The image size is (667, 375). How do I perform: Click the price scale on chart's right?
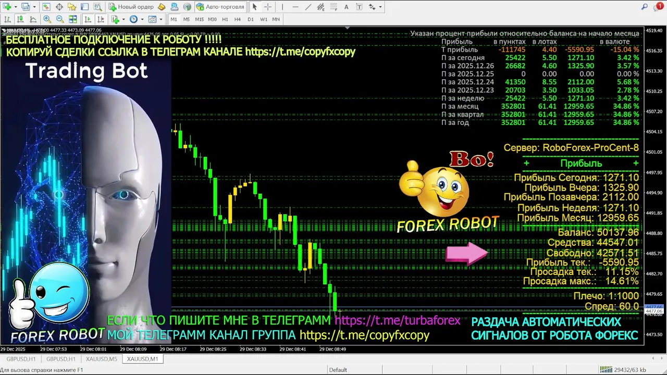[655, 186]
